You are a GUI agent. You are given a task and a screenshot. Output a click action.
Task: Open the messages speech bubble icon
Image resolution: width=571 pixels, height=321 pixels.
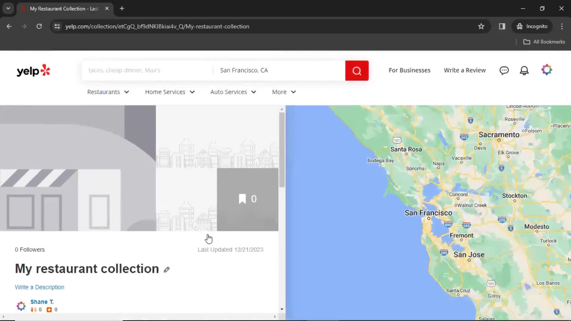(x=504, y=70)
